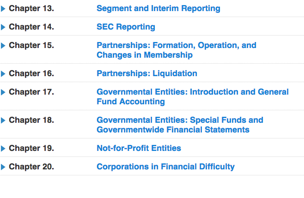304x198 pixels.
Task: Select the Chapter 20 label
Action: point(31,167)
